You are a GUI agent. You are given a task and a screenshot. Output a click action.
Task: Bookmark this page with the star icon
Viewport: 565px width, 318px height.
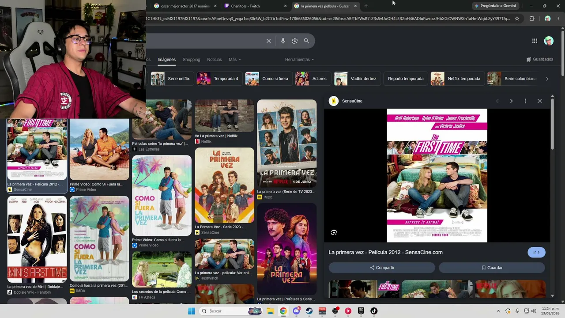[517, 19]
